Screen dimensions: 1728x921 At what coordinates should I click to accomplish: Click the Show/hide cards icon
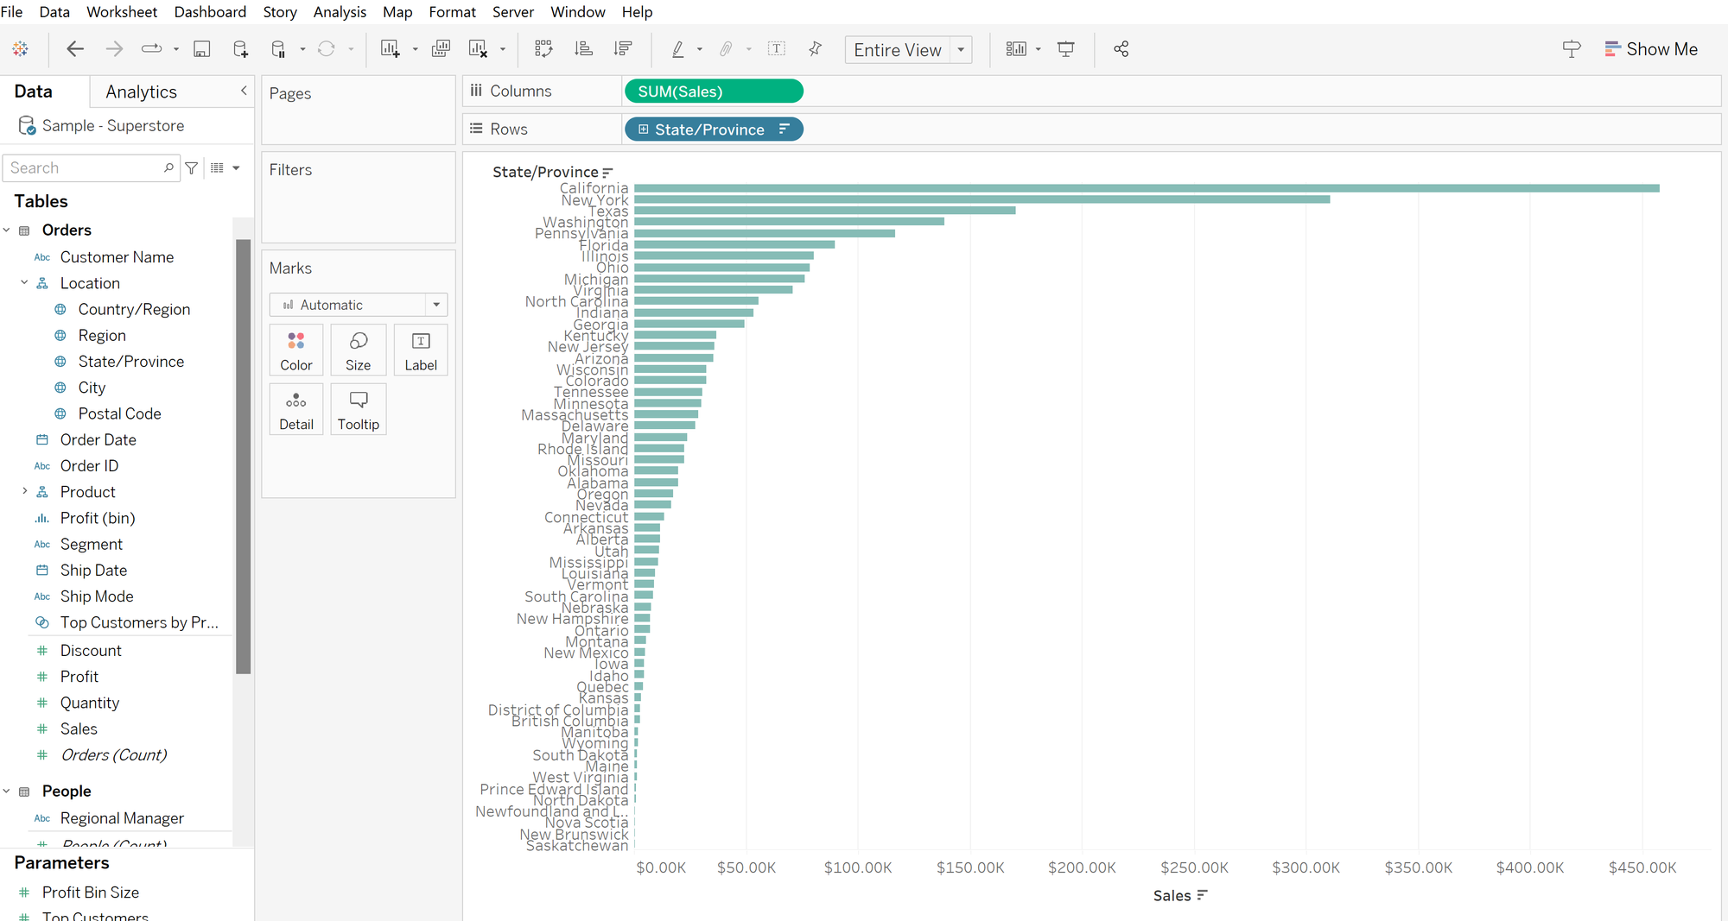click(x=1016, y=49)
